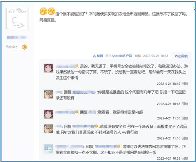The height and width of the screenshot is (162, 196).
Task: Open the poster's dinosaur sketch avatar
Action: click(17, 18)
